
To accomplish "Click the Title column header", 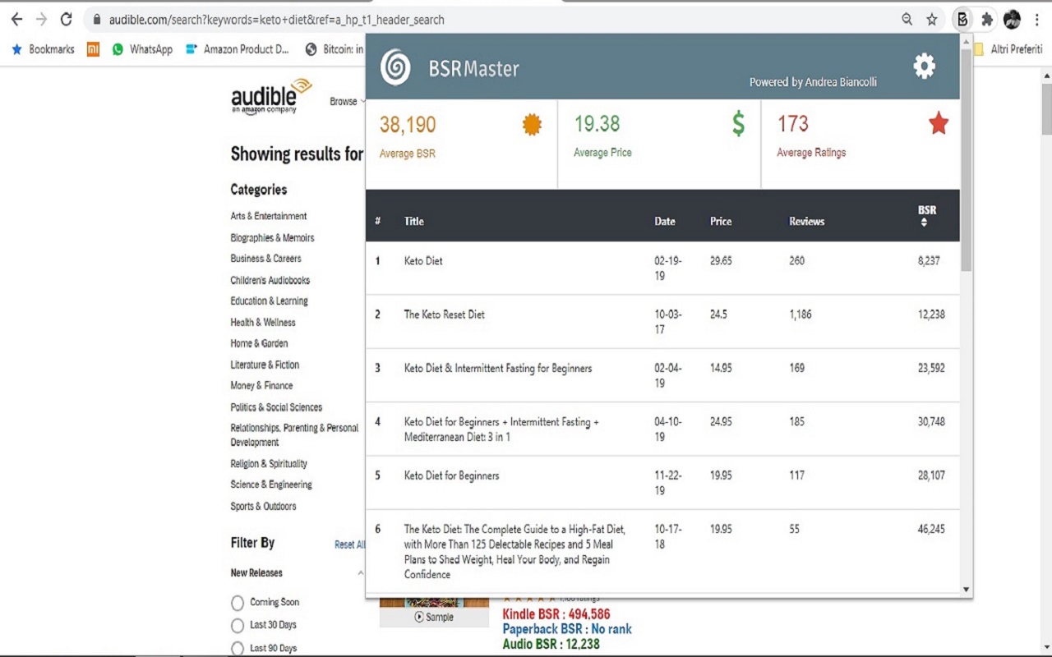I will pos(414,222).
